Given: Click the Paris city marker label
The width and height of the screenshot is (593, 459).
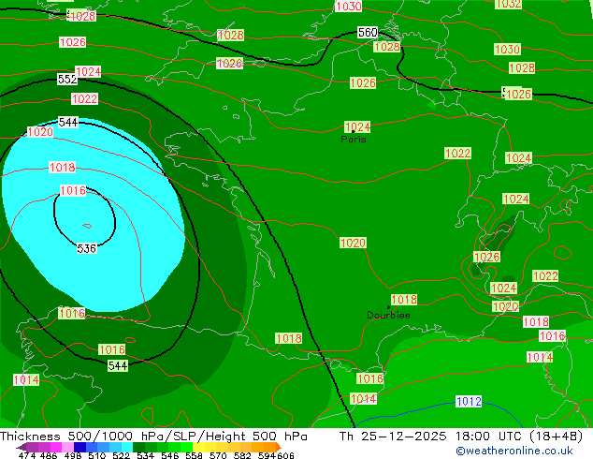Looking at the screenshot, I should 354,140.
